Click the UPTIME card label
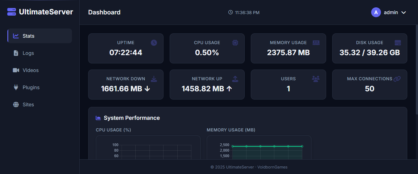 point(126,43)
